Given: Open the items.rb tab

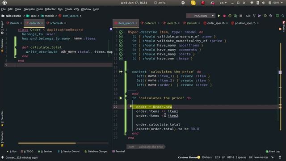Looking at the screenshot, I should 192,23.
